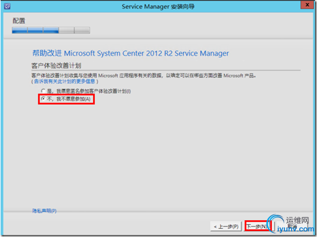Close the Service Manager setup wizard window
The image size is (317, 237).
(x=306, y=6)
